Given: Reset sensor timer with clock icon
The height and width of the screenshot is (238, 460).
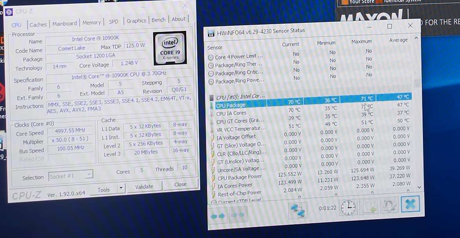Looking at the screenshot, I should [x=348, y=207].
